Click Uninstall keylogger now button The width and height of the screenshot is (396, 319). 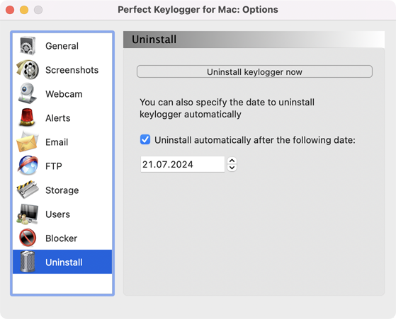254,72
